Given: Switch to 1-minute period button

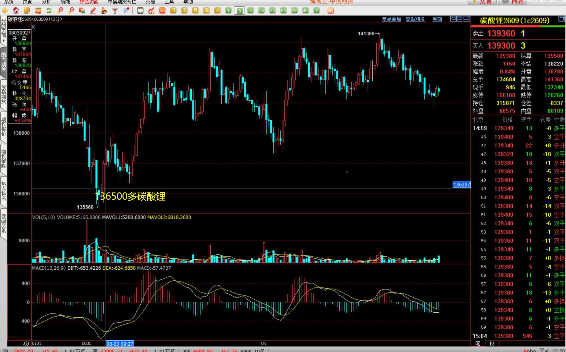Looking at the screenshot, I should (228, 10).
